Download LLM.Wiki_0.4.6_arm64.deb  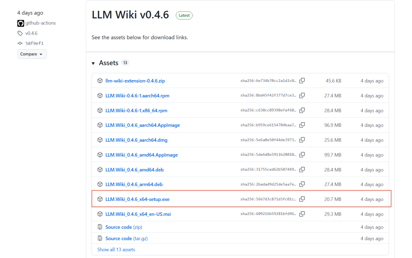(134, 184)
